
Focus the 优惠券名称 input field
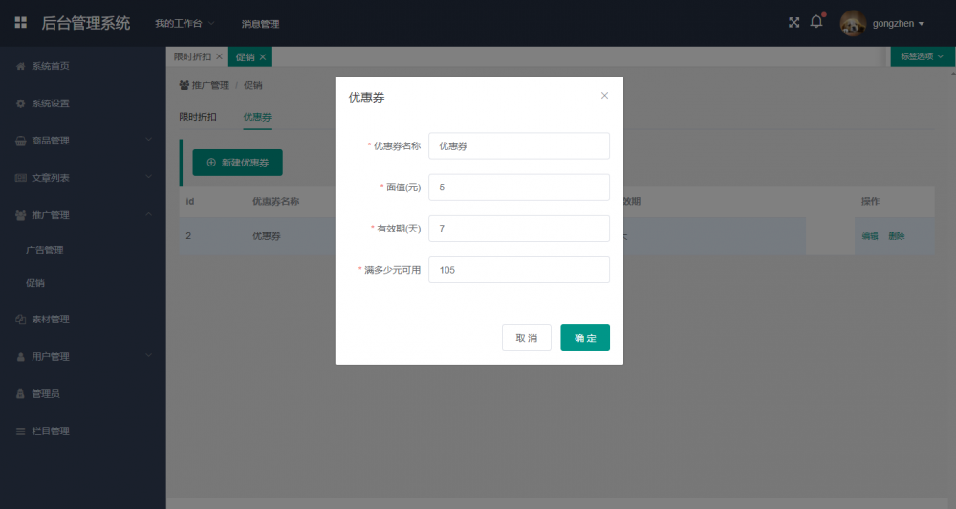[519, 145]
